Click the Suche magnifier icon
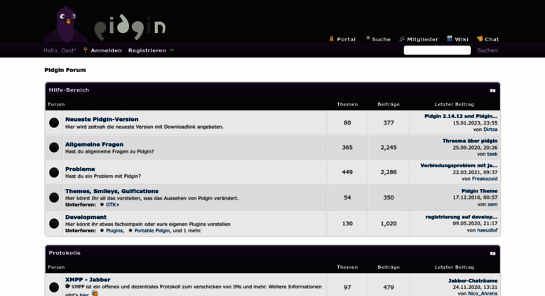This screenshot has width=545, height=296. (x=368, y=38)
